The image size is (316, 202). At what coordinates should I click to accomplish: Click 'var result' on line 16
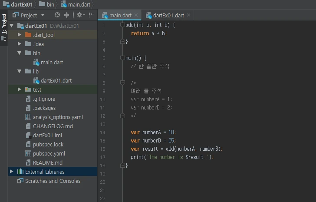tap(144, 149)
